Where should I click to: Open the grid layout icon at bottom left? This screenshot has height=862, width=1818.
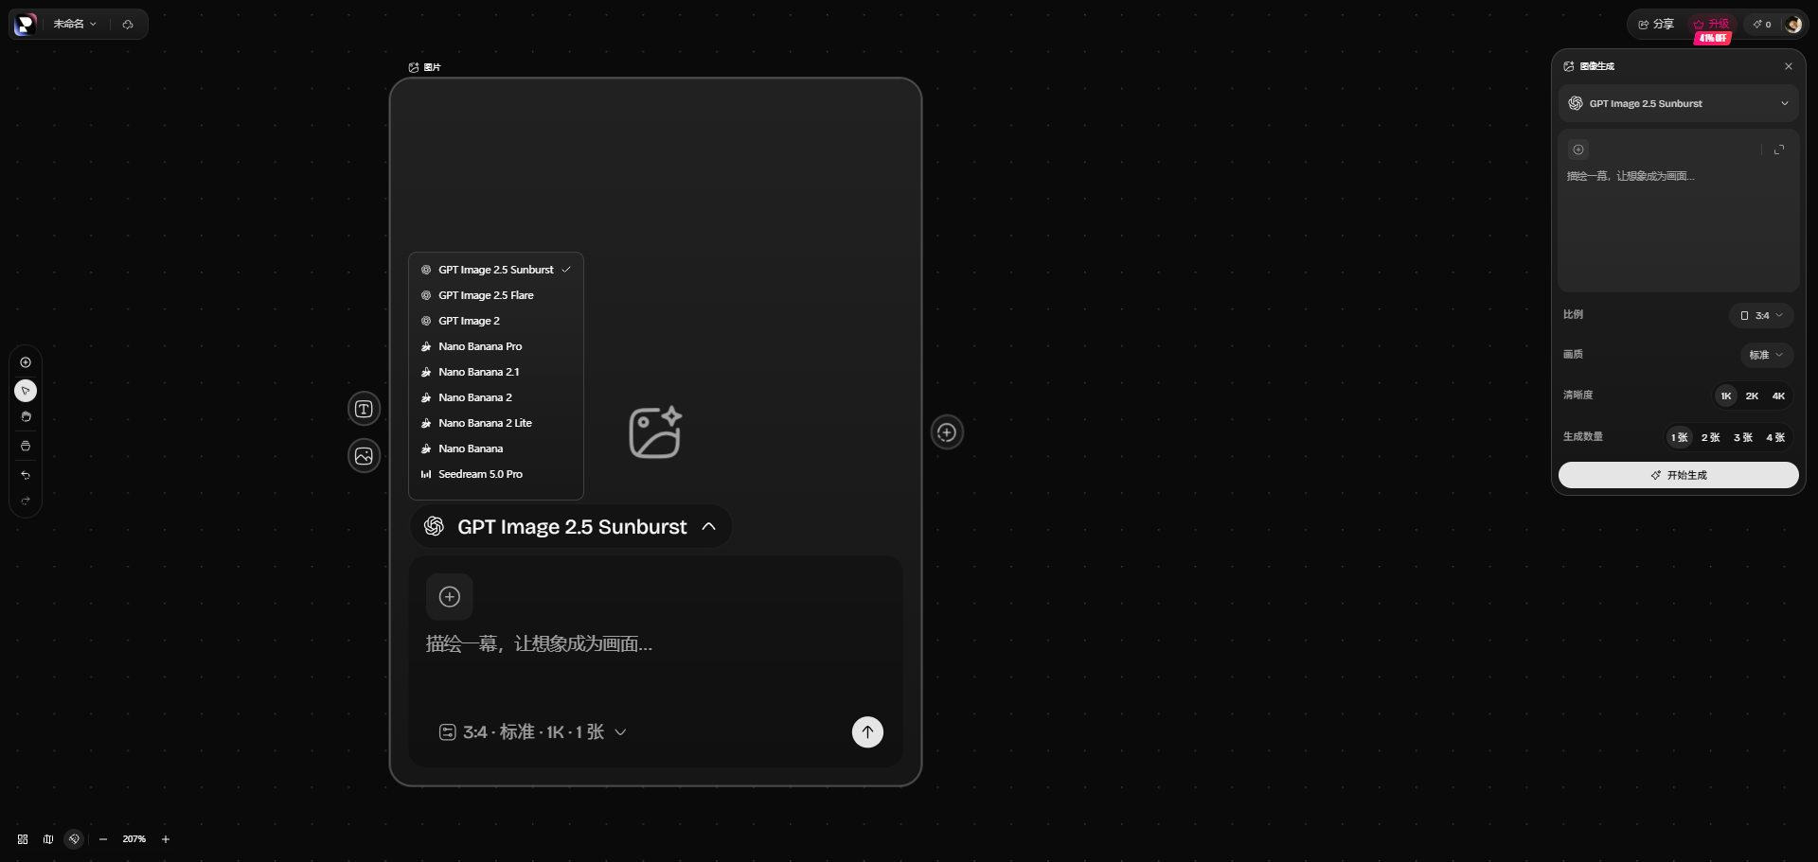click(23, 839)
